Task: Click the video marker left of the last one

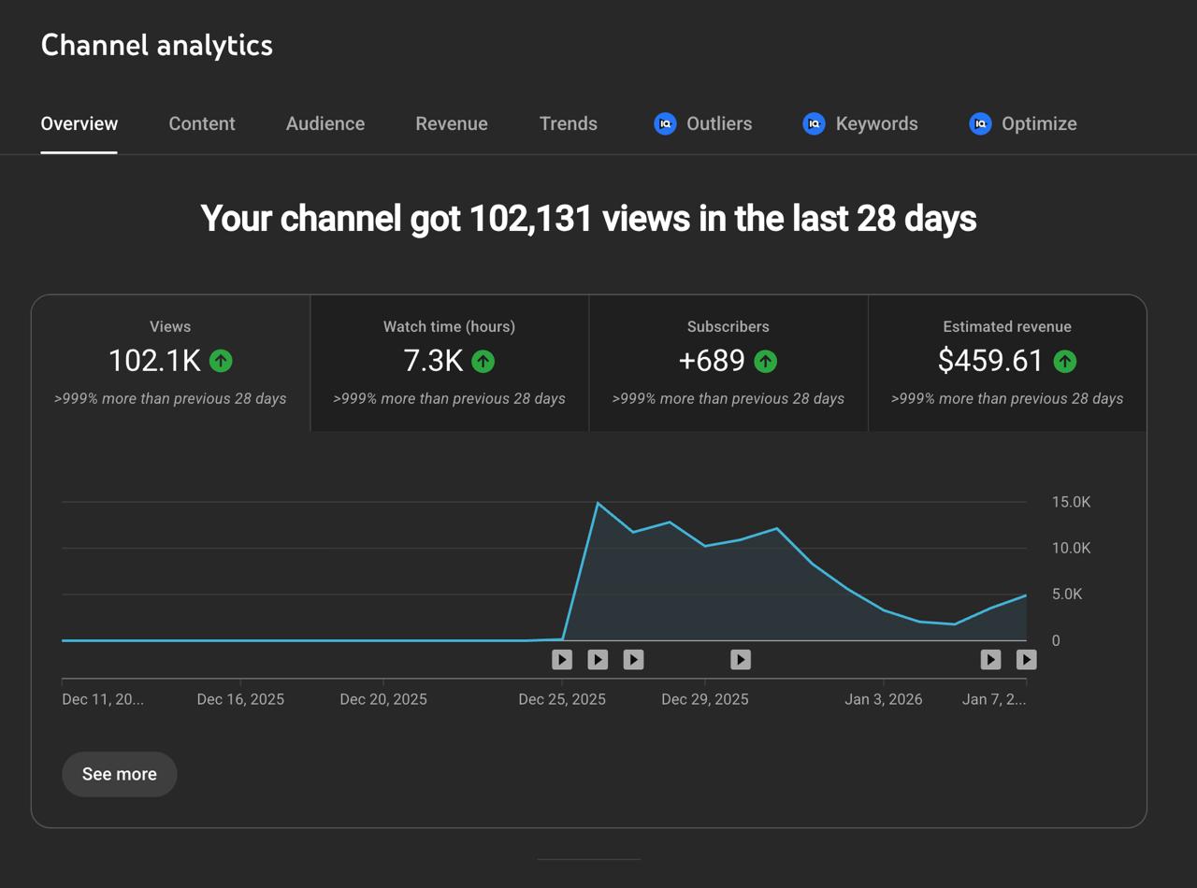Action: click(990, 660)
